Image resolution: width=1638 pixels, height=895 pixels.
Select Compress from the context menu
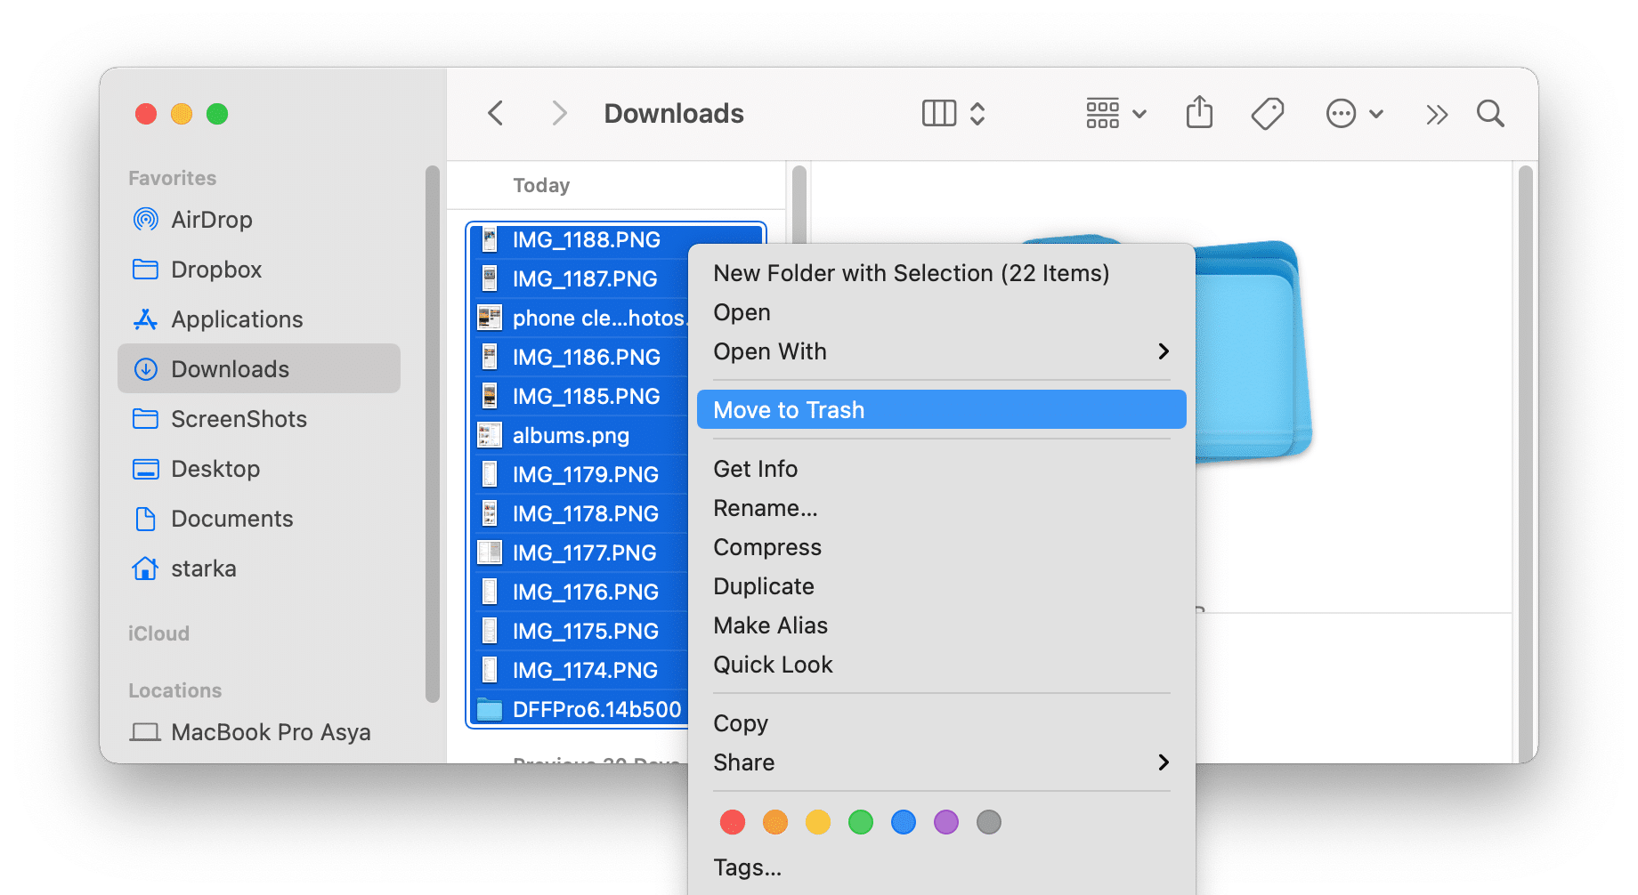(x=766, y=547)
